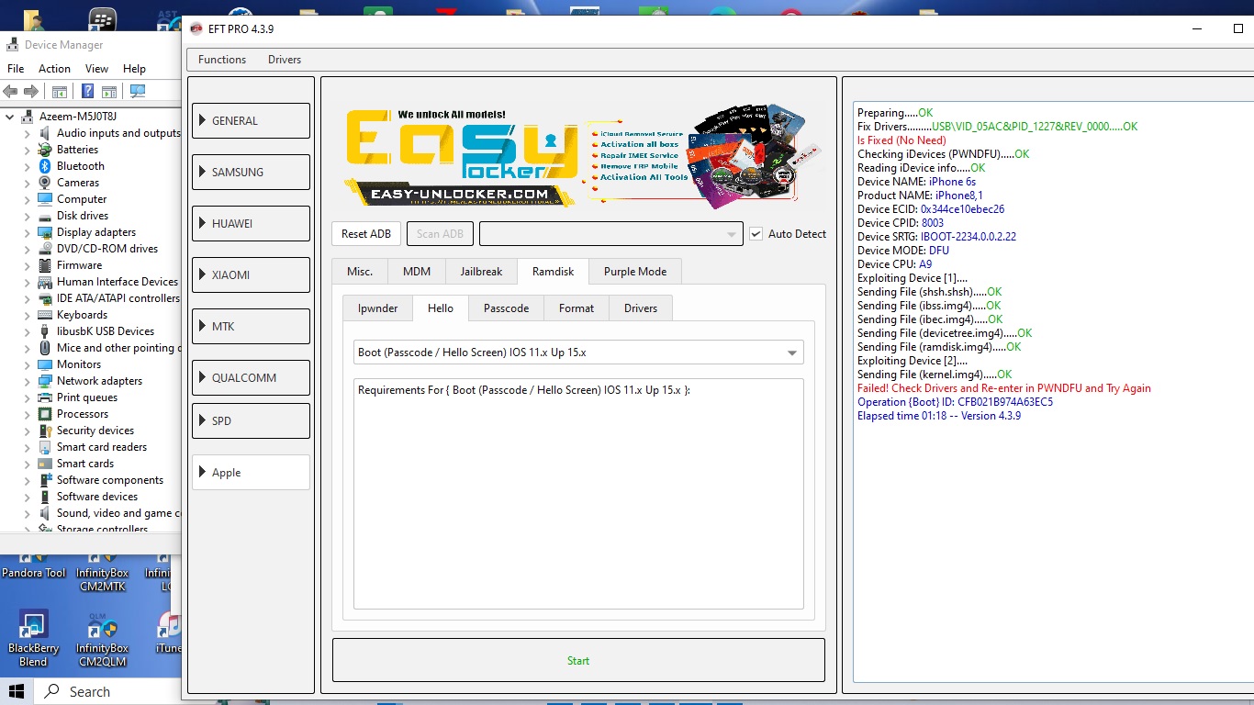1254x705 pixels.
Task: Click the Bluetooth device category icon
Action: tap(45, 166)
